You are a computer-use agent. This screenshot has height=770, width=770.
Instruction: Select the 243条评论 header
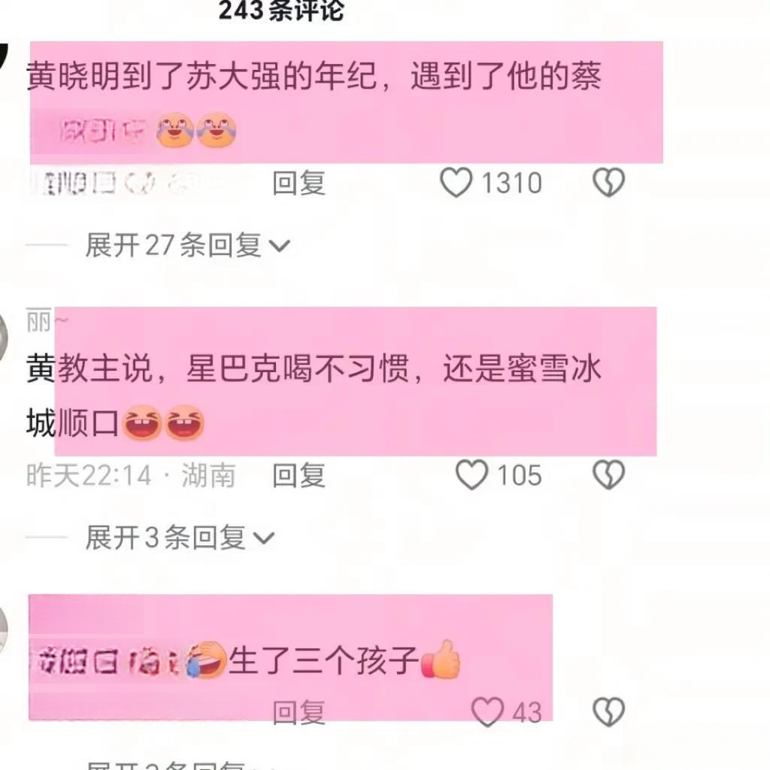281,11
